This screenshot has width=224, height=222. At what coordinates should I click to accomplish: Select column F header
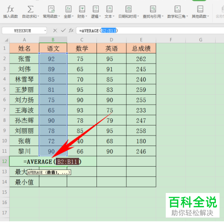click(x=171, y=40)
